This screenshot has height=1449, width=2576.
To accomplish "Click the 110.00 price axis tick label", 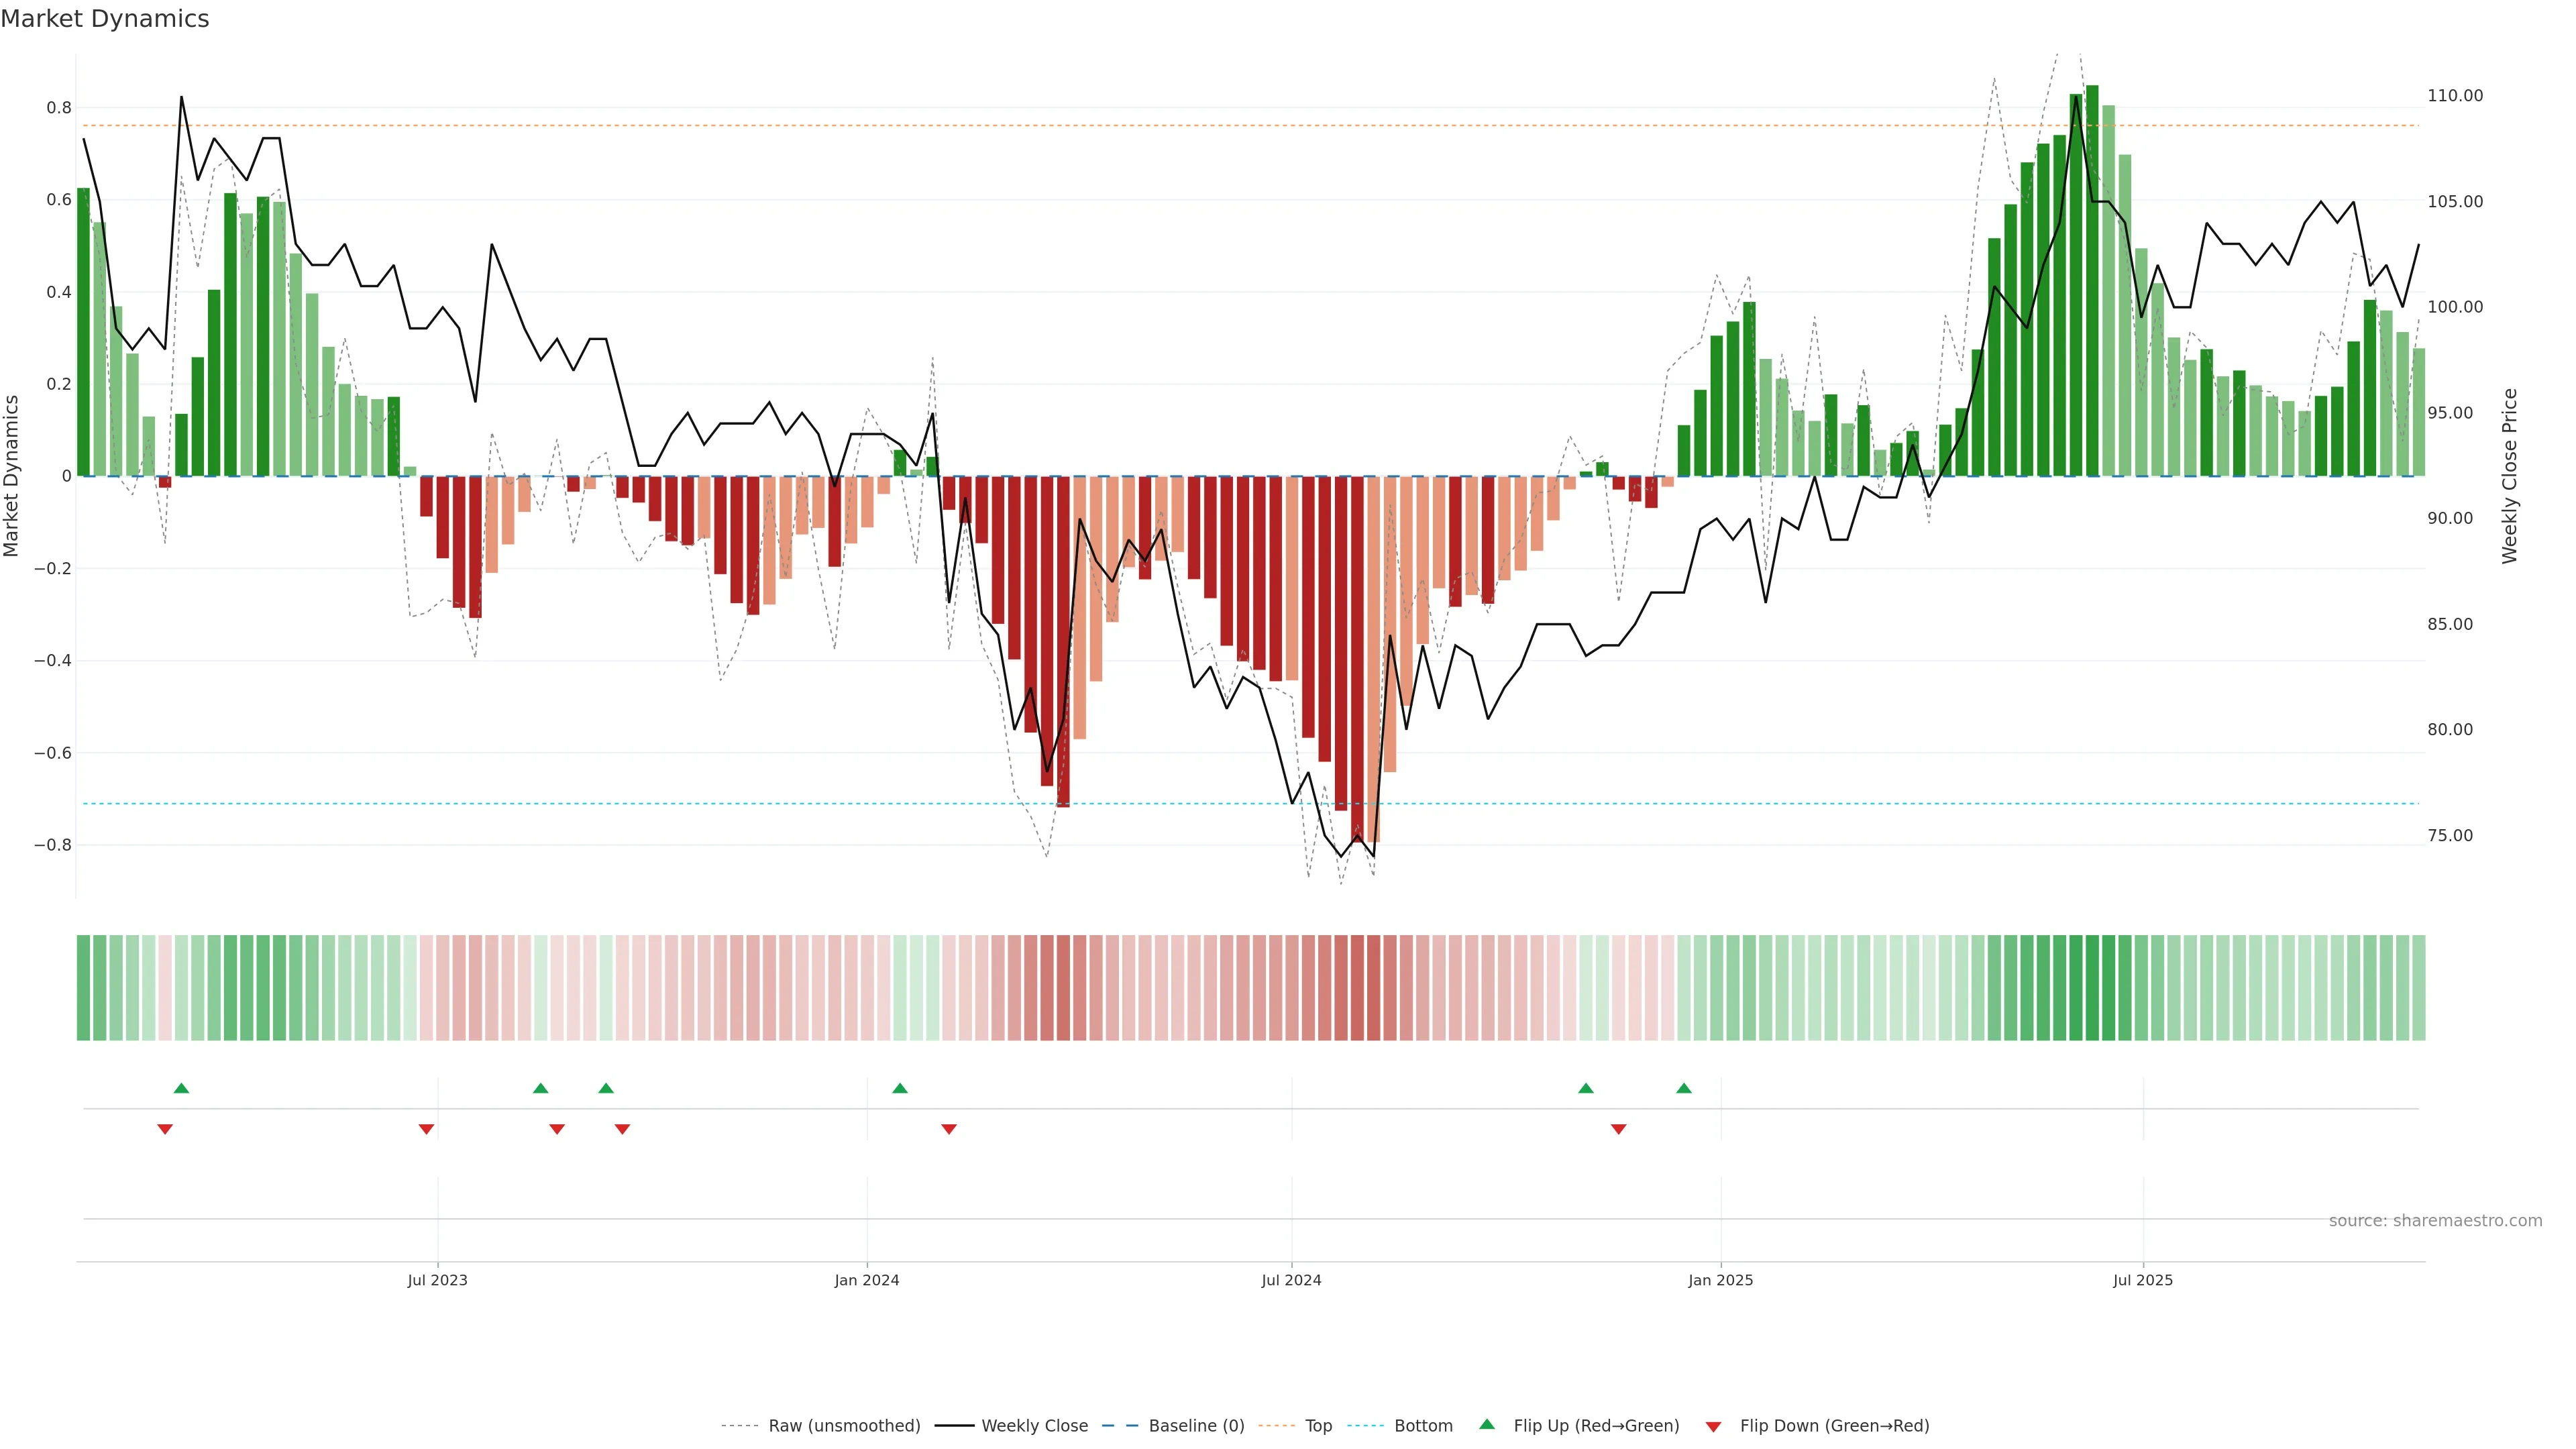I will [2455, 96].
